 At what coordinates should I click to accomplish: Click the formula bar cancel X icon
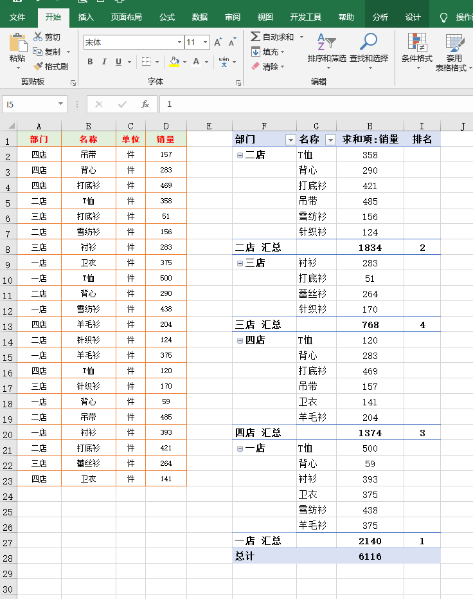pyautogui.click(x=99, y=104)
